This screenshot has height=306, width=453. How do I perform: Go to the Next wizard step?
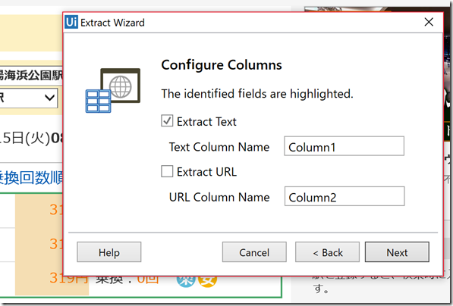pos(397,252)
